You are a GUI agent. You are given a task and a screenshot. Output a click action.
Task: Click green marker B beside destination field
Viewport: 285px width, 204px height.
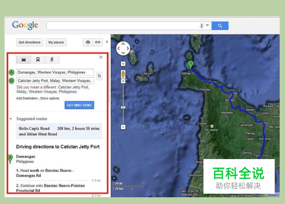click(x=12, y=81)
